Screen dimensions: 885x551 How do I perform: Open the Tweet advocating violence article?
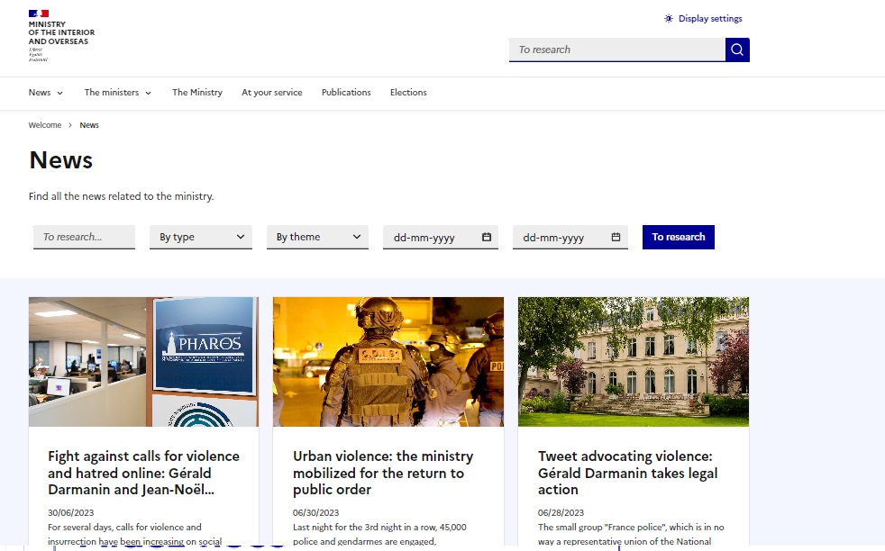coord(627,473)
